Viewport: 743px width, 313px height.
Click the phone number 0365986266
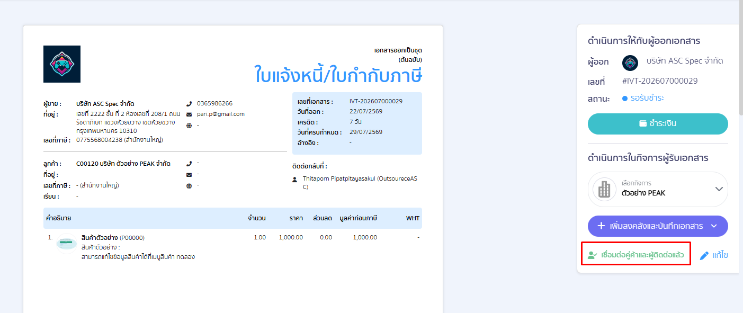[x=214, y=103]
